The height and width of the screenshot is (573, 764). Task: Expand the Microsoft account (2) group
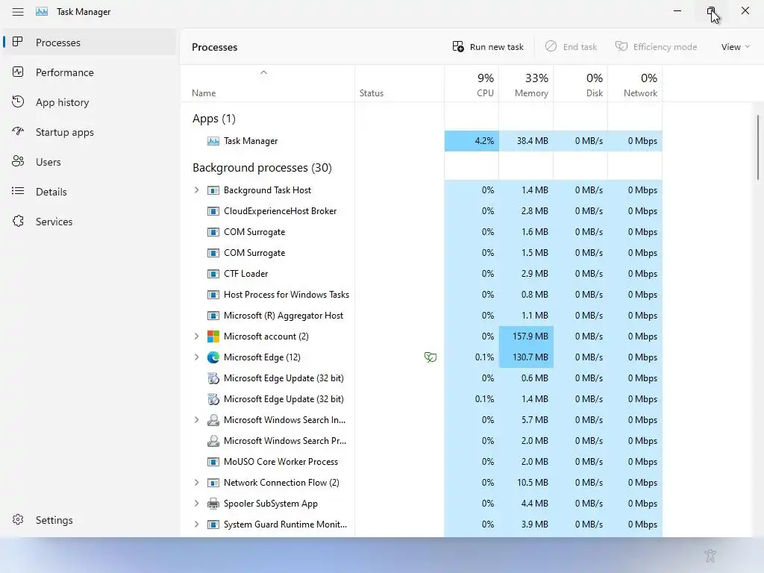tap(196, 336)
